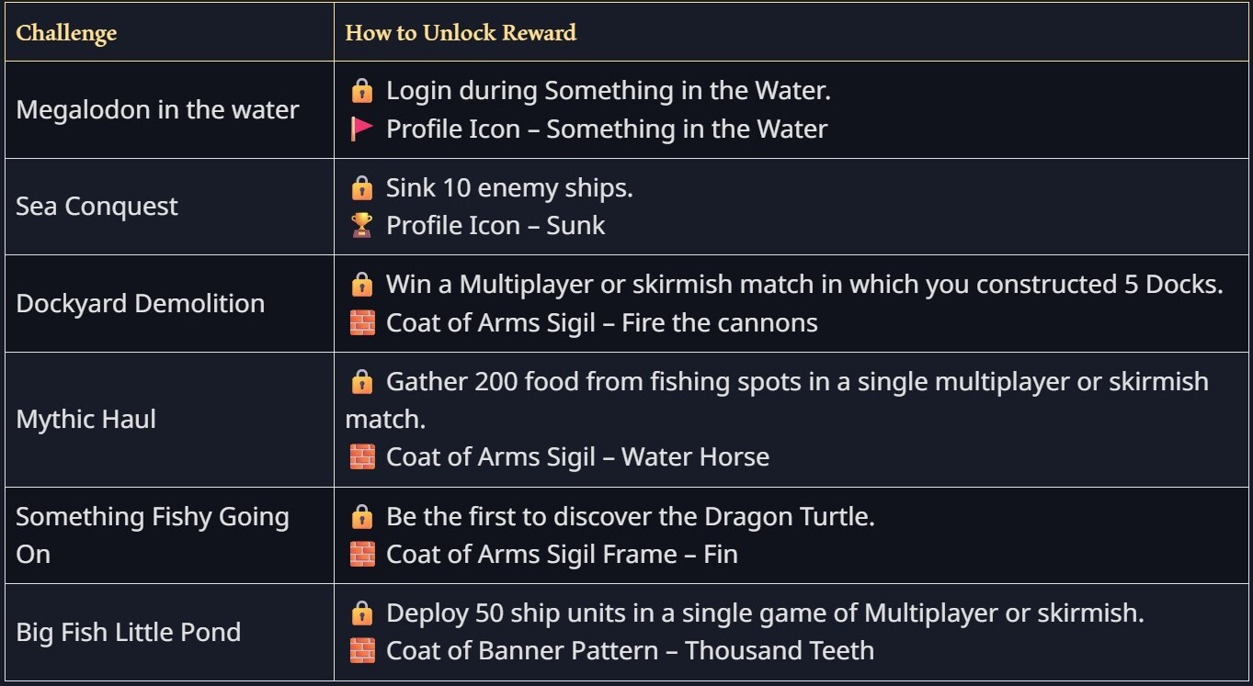Click the 'Something Fishy Going On' challenge name
Image resolution: width=1253 pixels, height=686 pixels.
(x=152, y=535)
